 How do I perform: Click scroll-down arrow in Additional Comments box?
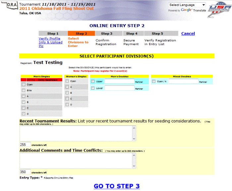click(x=134, y=166)
